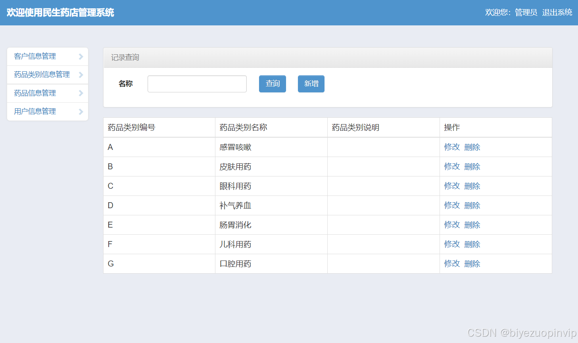Click the 查询 search button

273,84
